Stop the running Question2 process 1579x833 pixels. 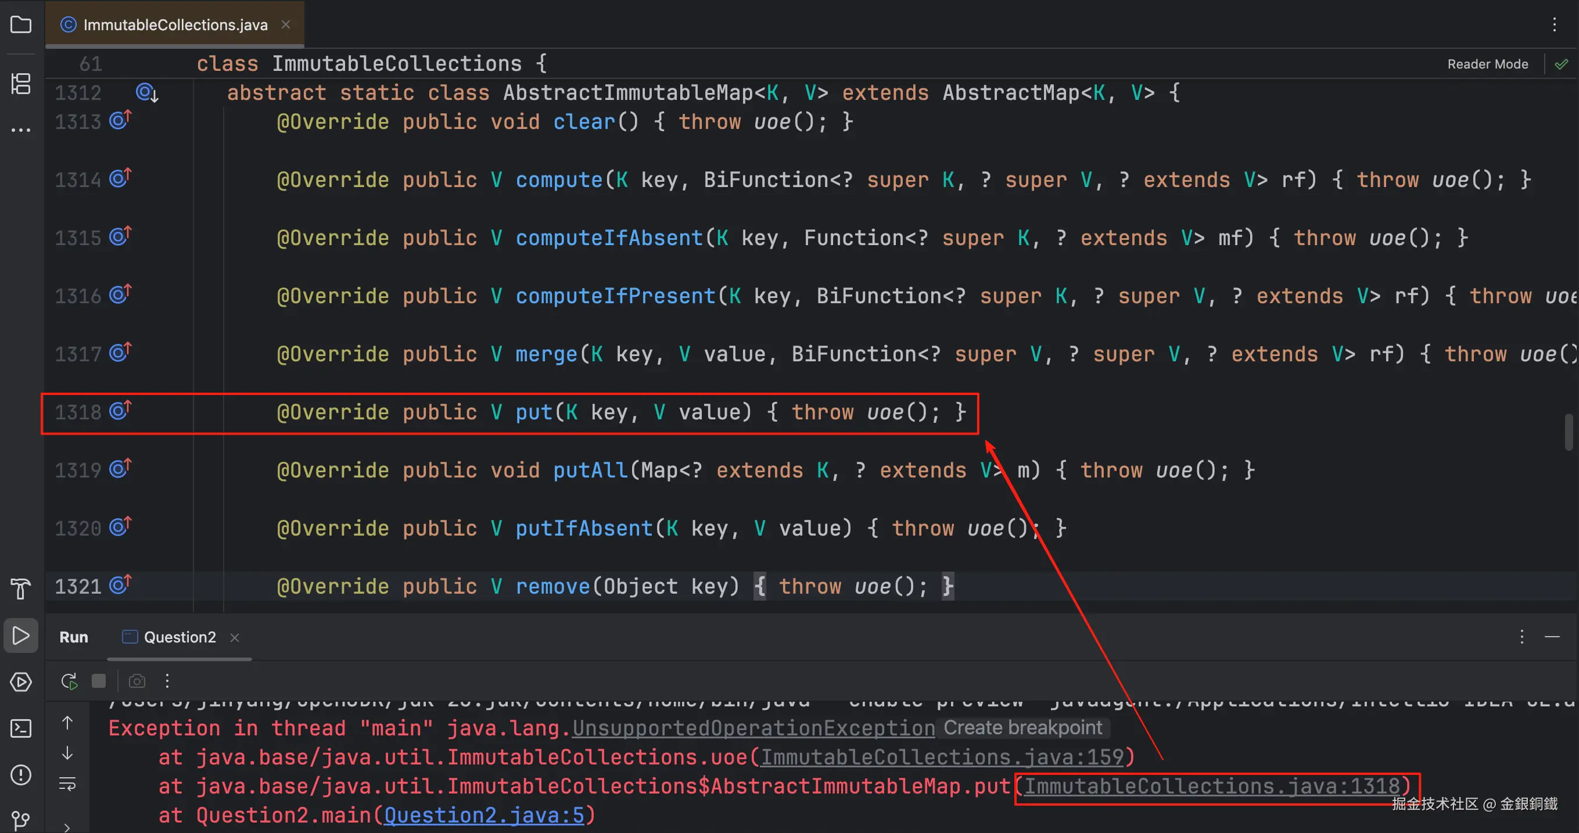point(99,681)
